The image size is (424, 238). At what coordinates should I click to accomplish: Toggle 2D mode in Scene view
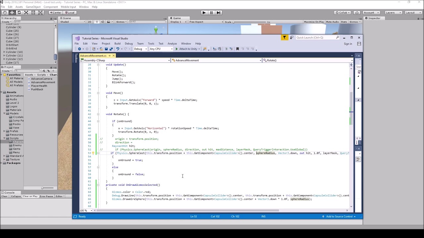[x=89, y=22]
